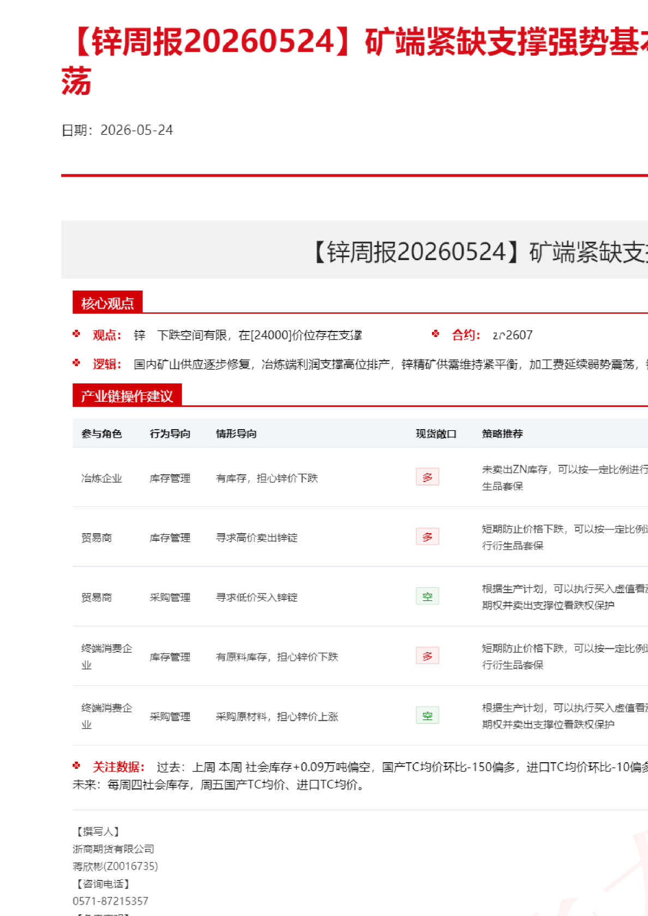Click 库存管理 in the 冶炼企业 row

pos(170,478)
